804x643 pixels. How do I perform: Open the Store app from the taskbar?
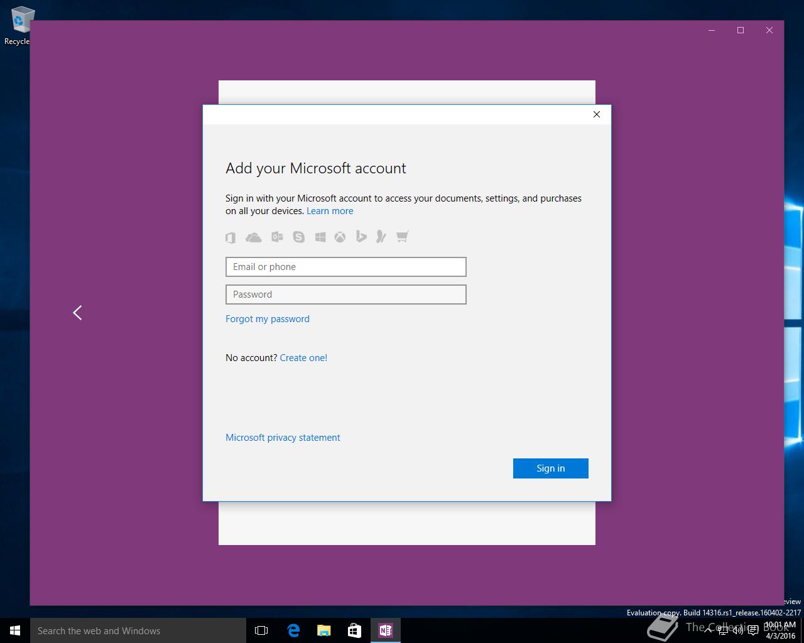tap(355, 630)
